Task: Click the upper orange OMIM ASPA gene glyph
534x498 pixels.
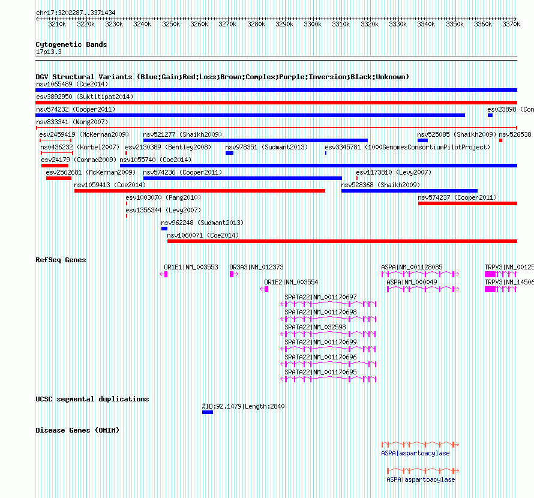Action: [420, 444]
